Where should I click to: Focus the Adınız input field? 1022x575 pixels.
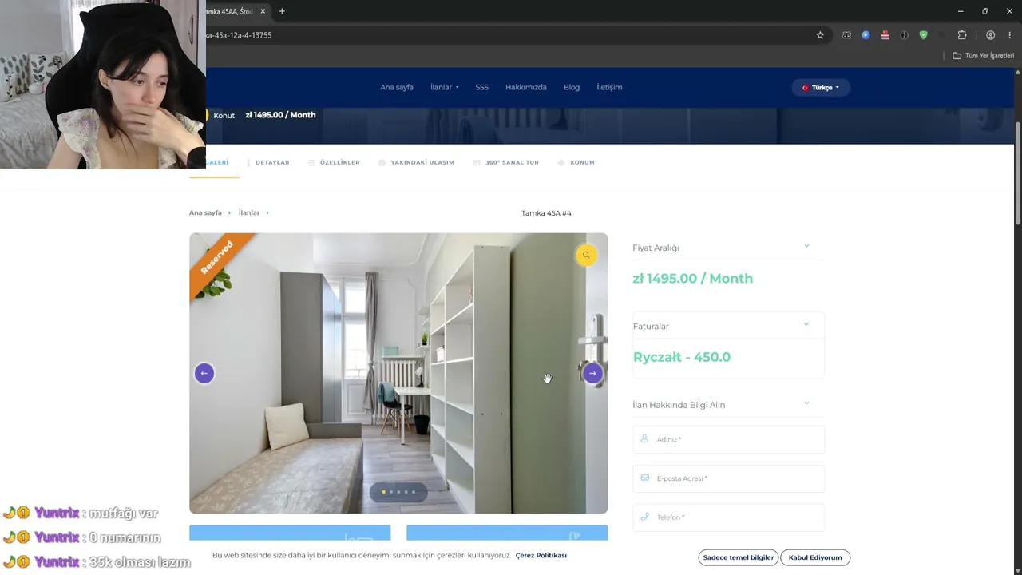tap(729, 439)
